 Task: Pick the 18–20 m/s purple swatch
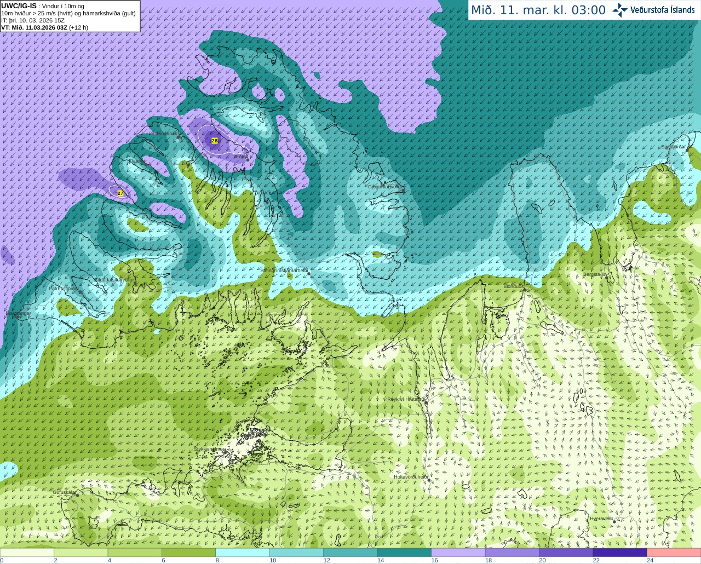pyautogui.click(x=512, y=553)
